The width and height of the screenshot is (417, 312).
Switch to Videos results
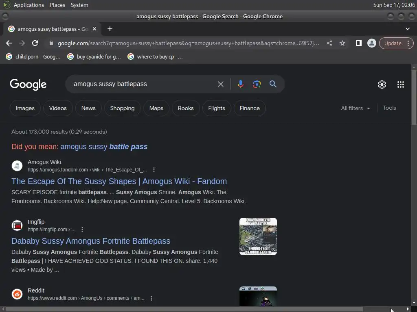coord(58,108)
